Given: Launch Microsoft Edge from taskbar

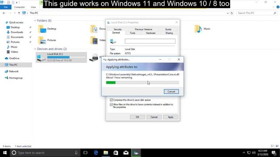Looking at the screenshot, I should point(96,153).
